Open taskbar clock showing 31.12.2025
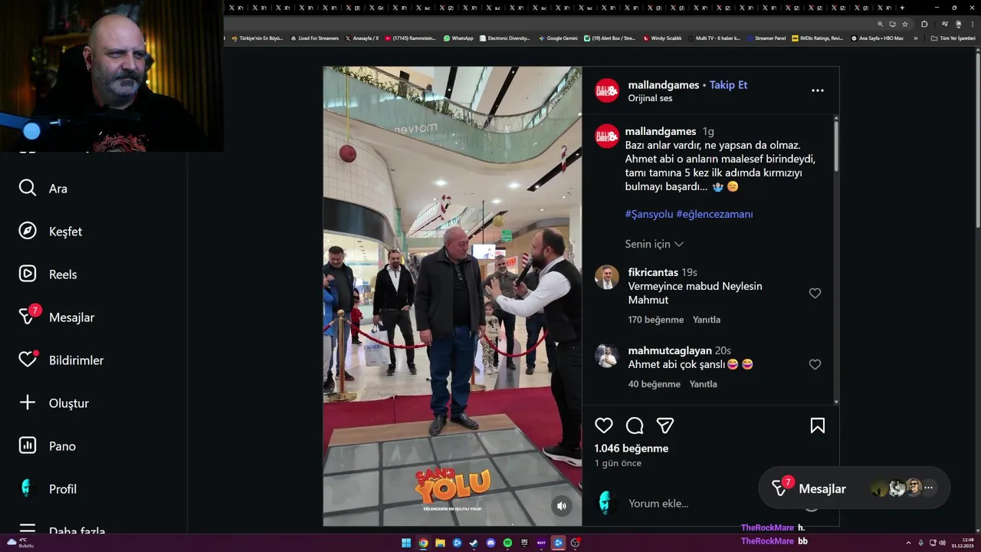This screenshot has height=552, width=981. tap(962, 543)
